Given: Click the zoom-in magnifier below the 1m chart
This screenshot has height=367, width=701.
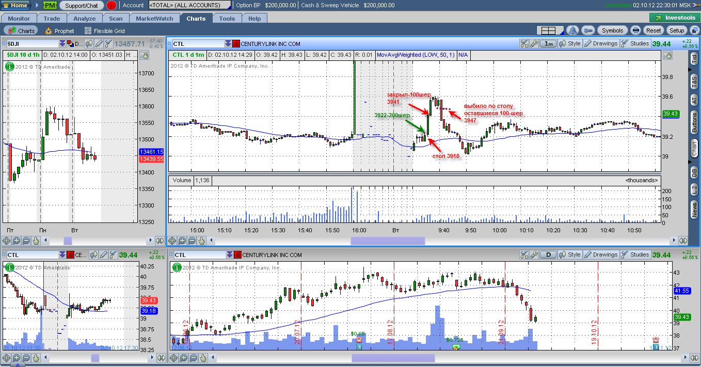Looking at the screenshot, I should 182,241.
